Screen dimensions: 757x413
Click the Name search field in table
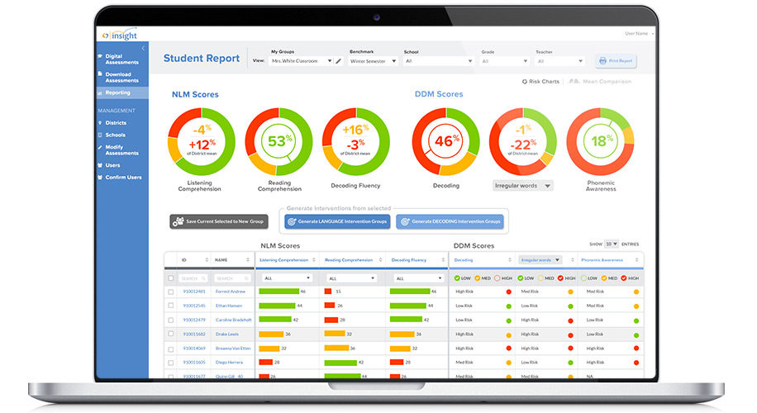coord(232,278)
